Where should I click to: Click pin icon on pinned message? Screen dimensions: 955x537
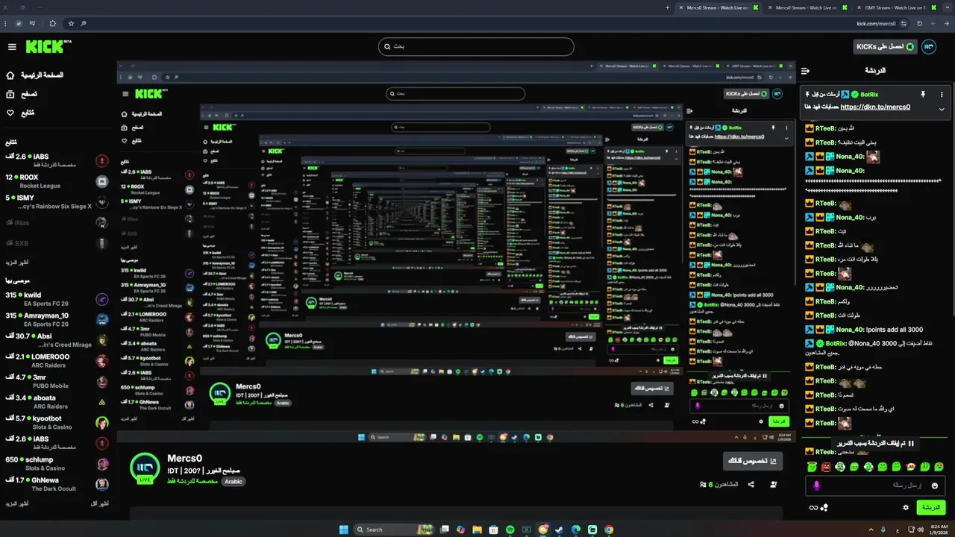tap(923, 95)
